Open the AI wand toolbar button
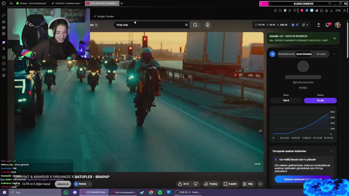This screenshot has height=196, width=349. [338, 11]
